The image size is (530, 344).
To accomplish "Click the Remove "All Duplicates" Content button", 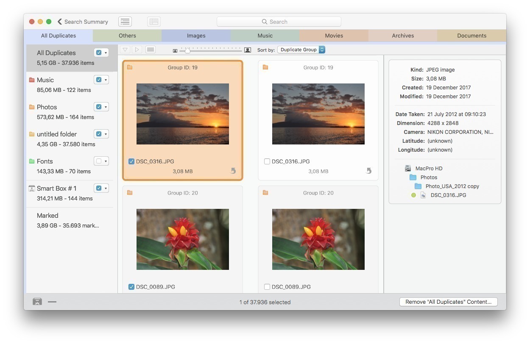I will 448,302.
